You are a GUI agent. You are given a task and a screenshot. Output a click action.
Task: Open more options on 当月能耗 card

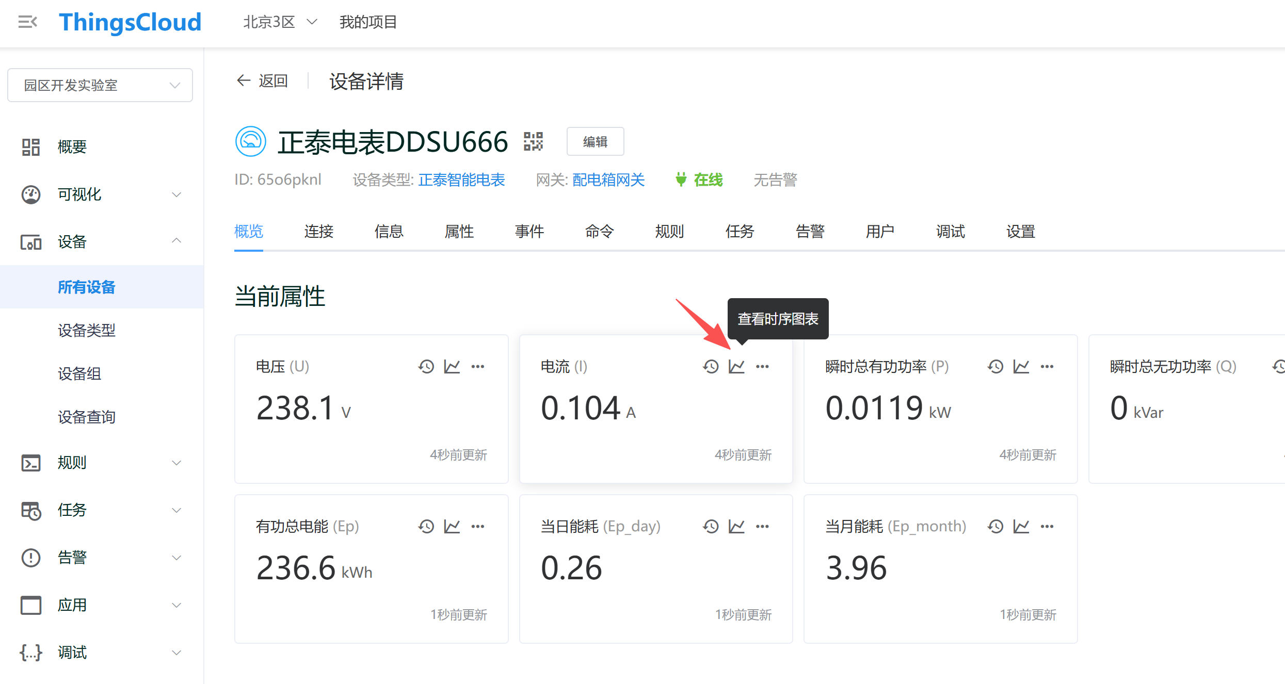click(1047, 527)
